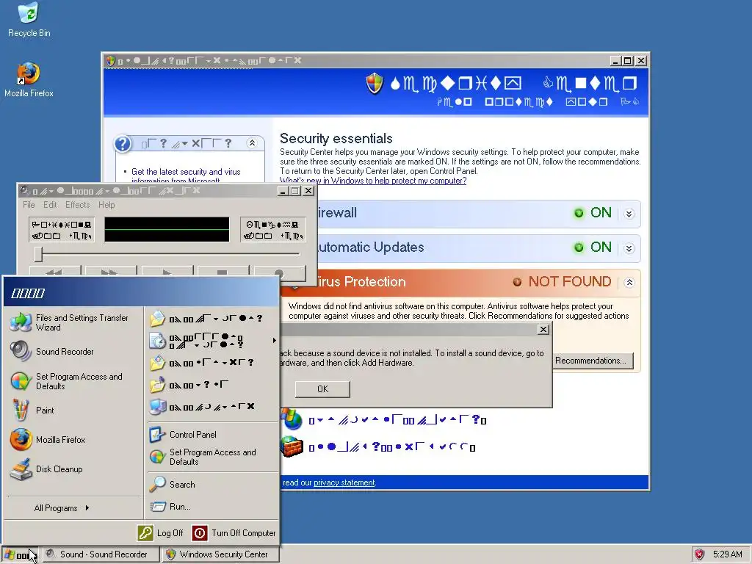Open the Effects menu in Sound Recorder

pos(78,205)
